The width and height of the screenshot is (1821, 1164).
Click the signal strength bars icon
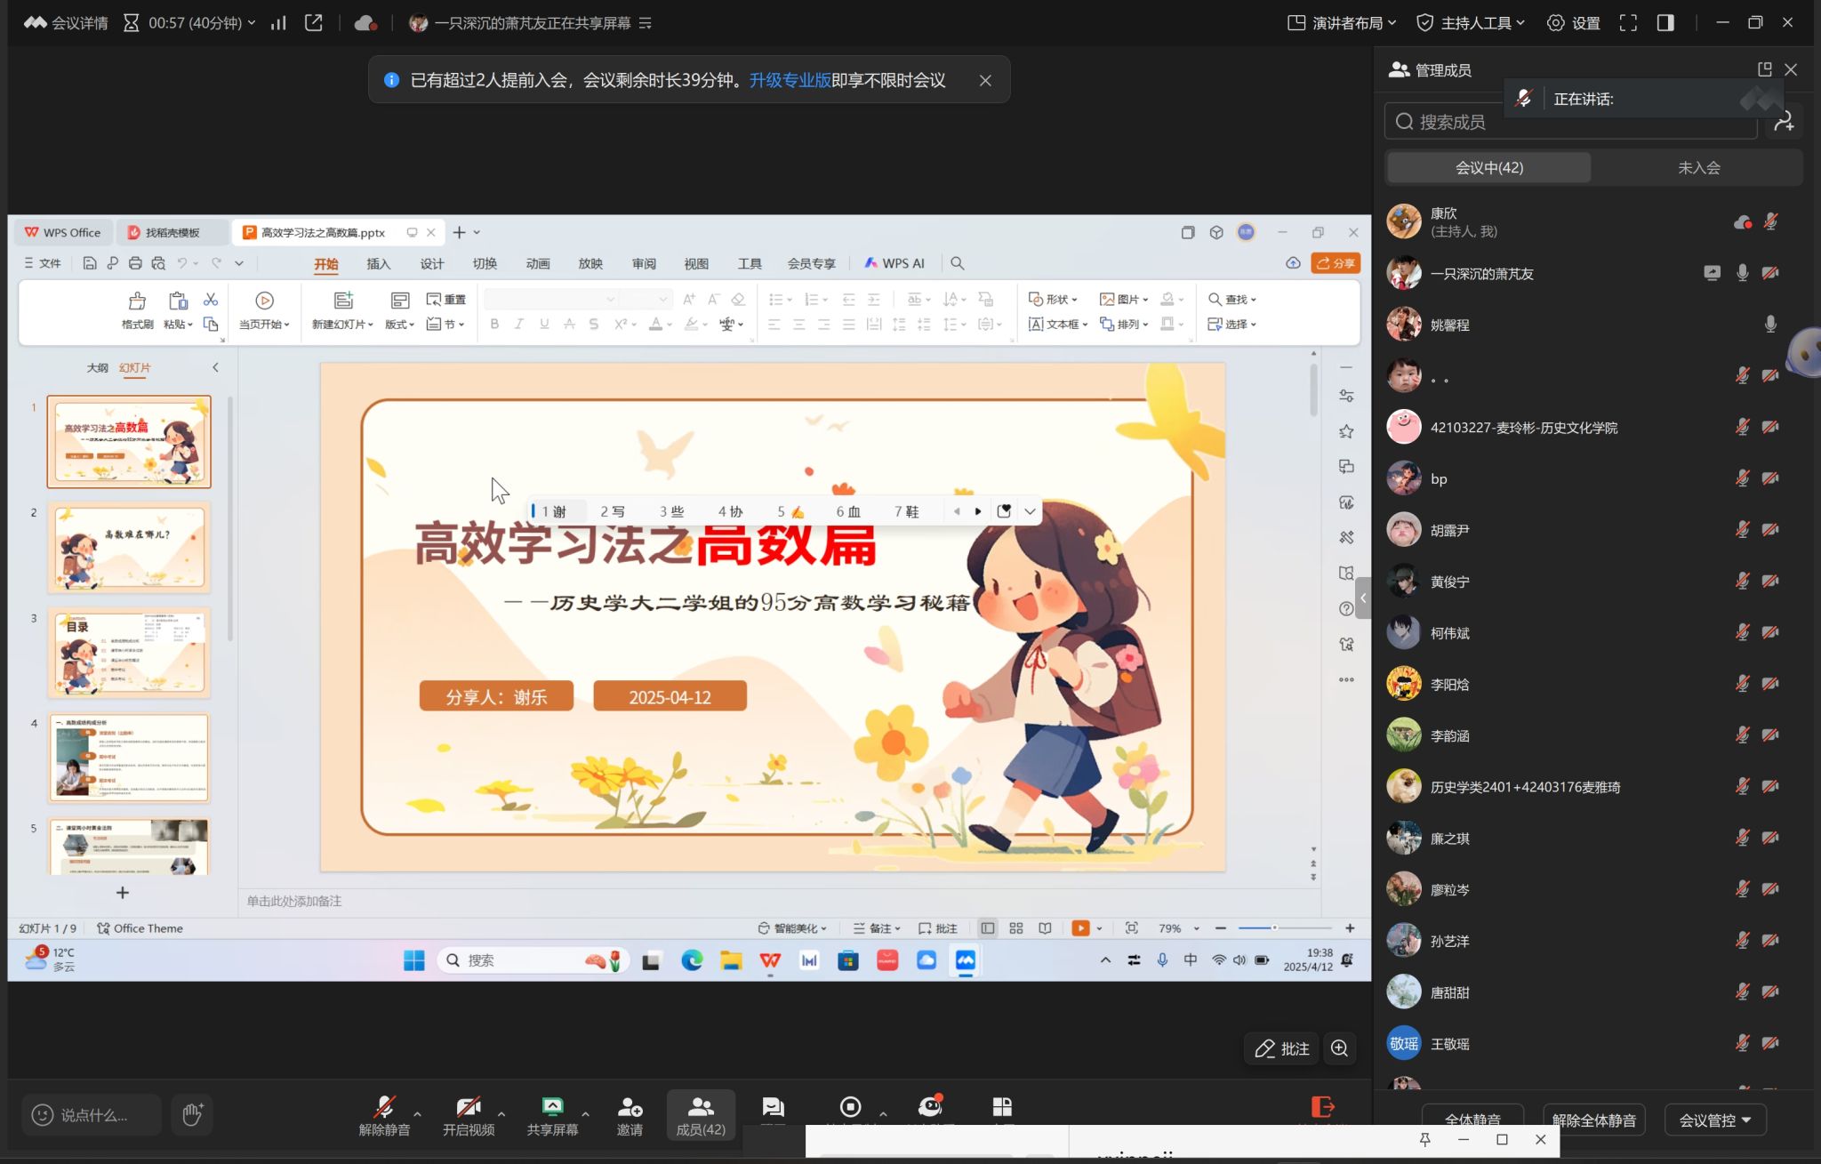point(278,23)
